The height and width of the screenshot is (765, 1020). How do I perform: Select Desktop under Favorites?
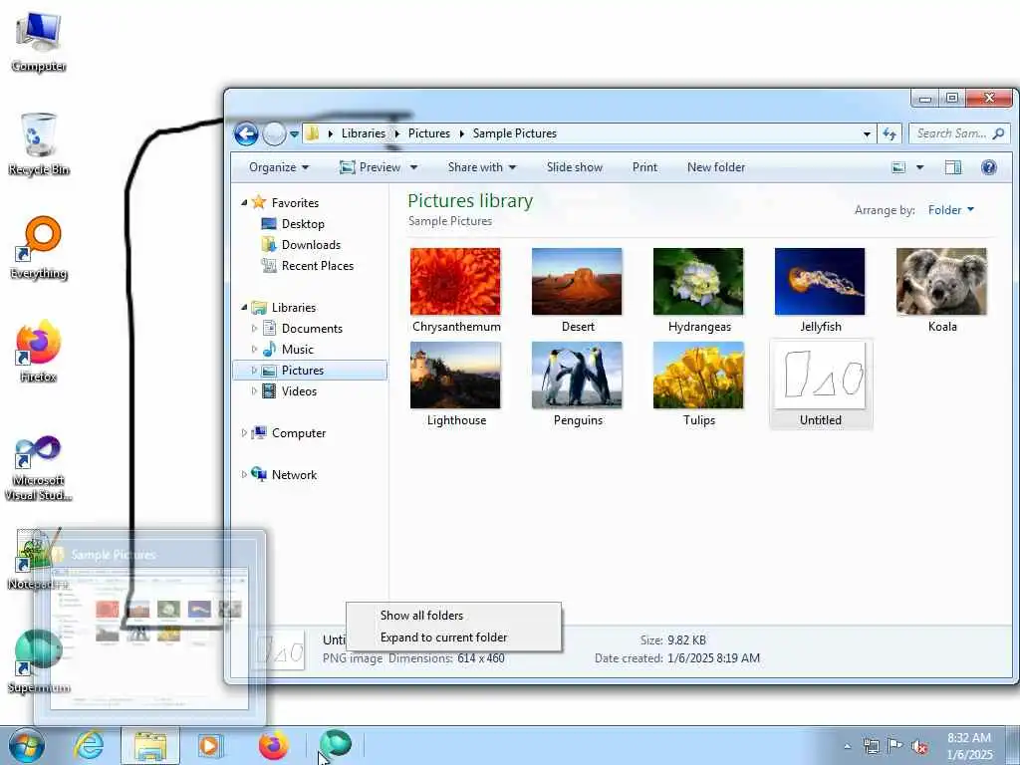coord(303,224)
